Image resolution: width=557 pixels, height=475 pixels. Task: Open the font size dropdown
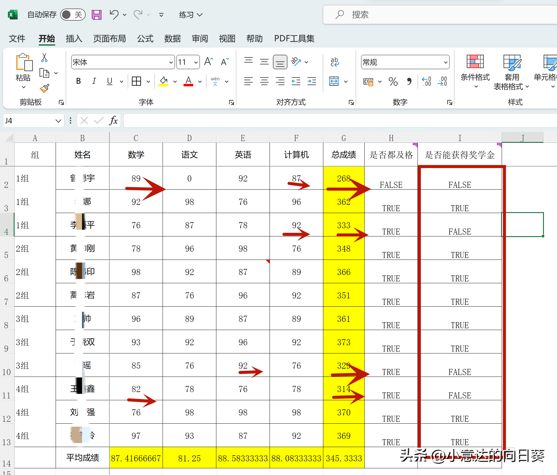196,62
